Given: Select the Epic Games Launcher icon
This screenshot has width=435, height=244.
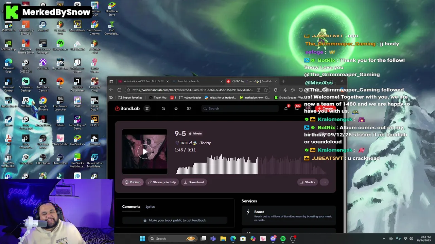Looking at the screenshot, I should coord(60,104).
